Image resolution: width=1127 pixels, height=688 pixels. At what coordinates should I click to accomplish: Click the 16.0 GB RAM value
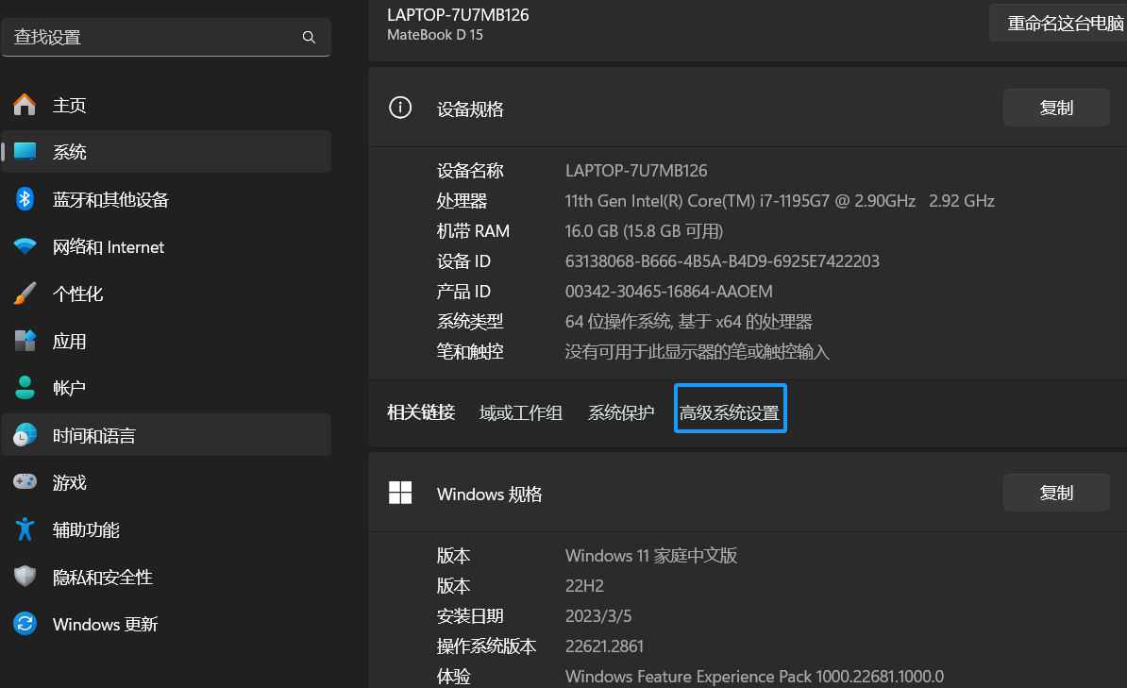(x=644, y=231)
